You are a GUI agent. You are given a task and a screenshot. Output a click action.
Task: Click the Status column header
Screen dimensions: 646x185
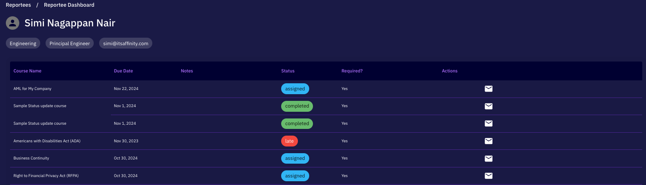288,71
